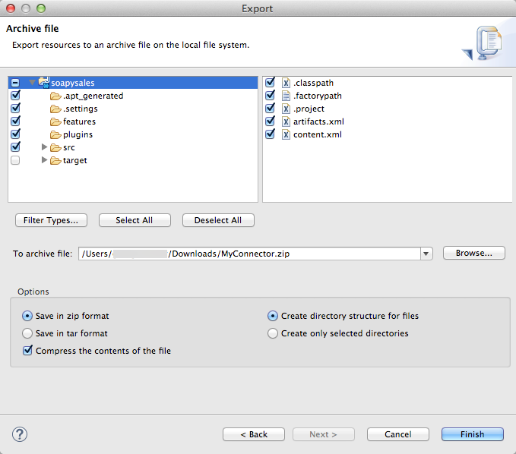Open the archive file path dropdown

pos(426,254)
